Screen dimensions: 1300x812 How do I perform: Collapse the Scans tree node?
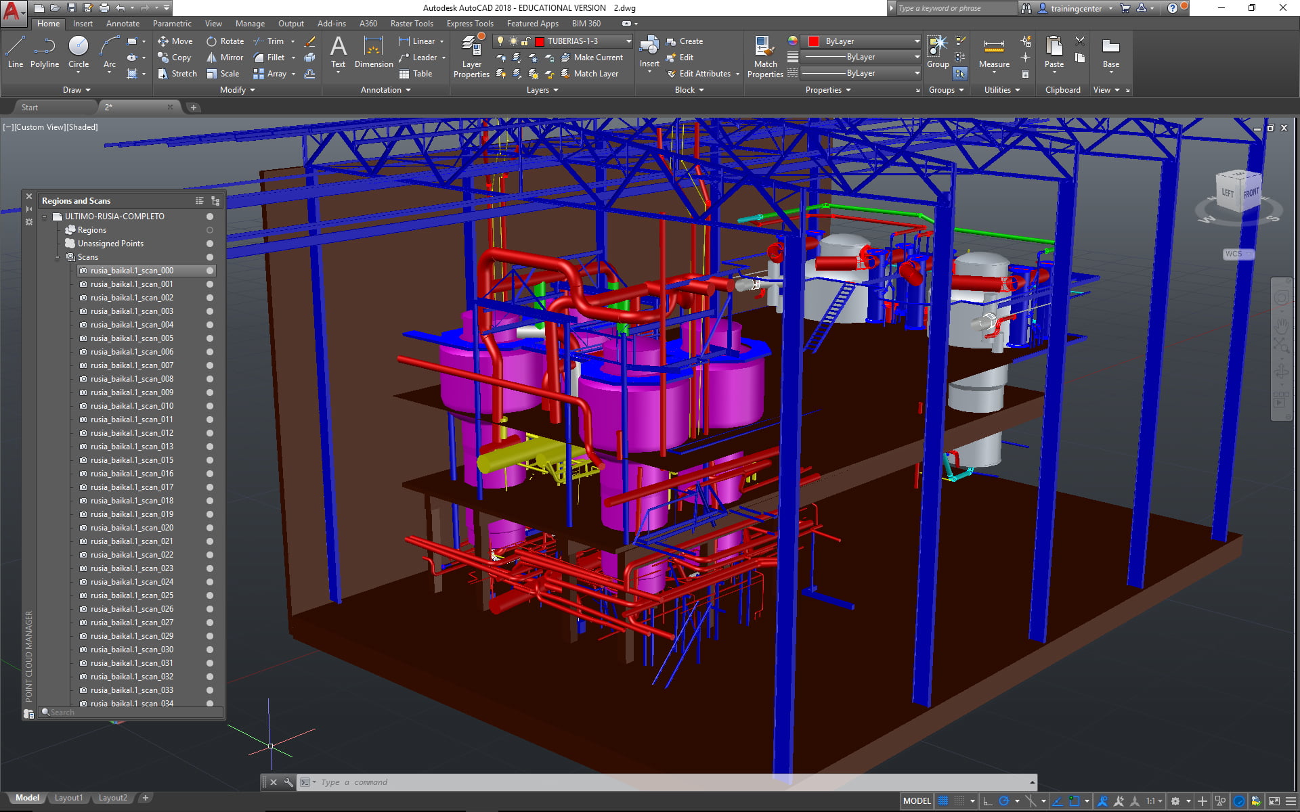point(58,257)
